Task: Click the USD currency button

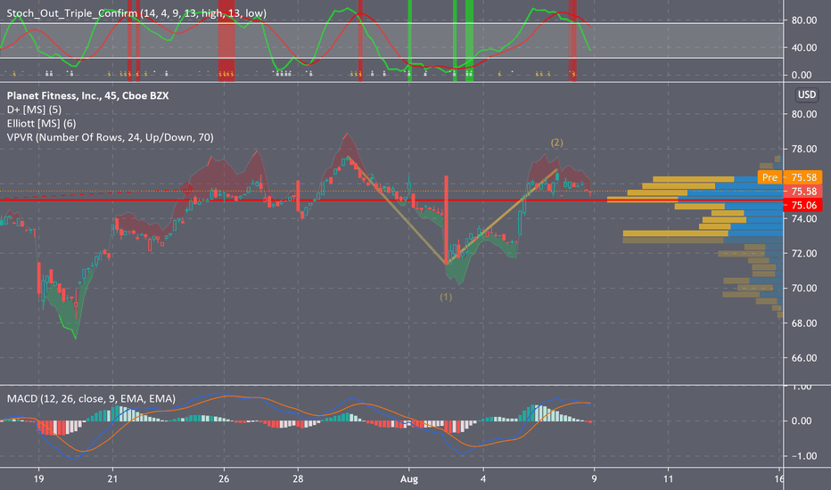Action: [x=807, y=94]
